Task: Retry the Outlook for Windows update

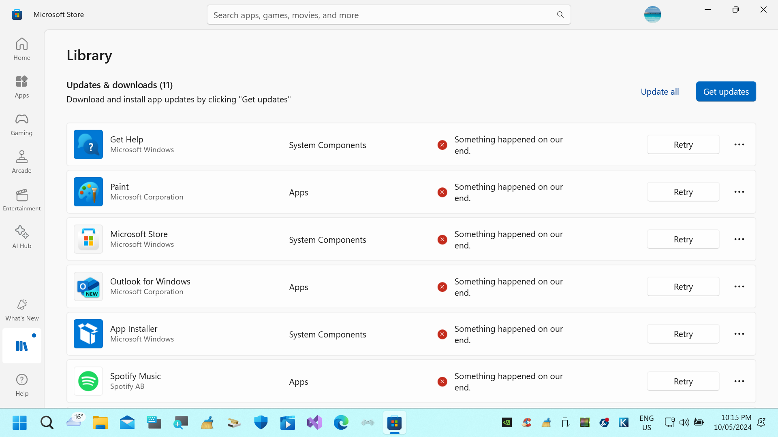Action: [683, 286]
